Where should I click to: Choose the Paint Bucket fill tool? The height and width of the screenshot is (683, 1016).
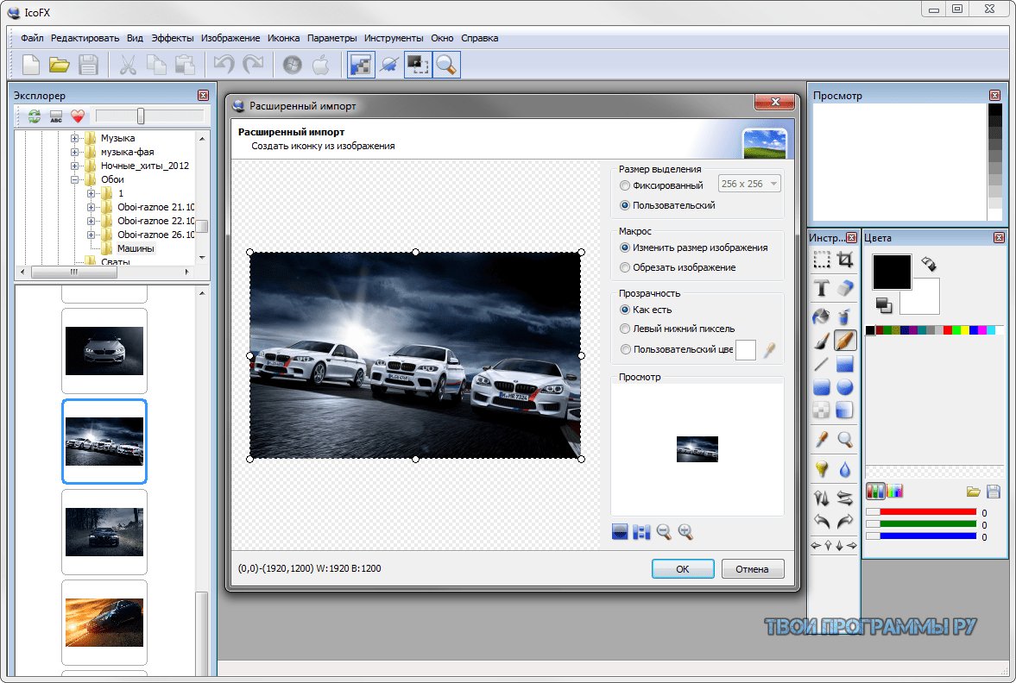coord(822,316)
